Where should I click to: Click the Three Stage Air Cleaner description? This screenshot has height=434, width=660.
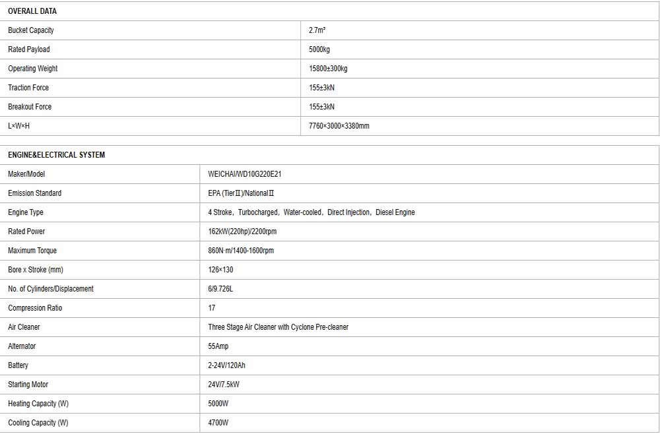[x=279, y=327]
